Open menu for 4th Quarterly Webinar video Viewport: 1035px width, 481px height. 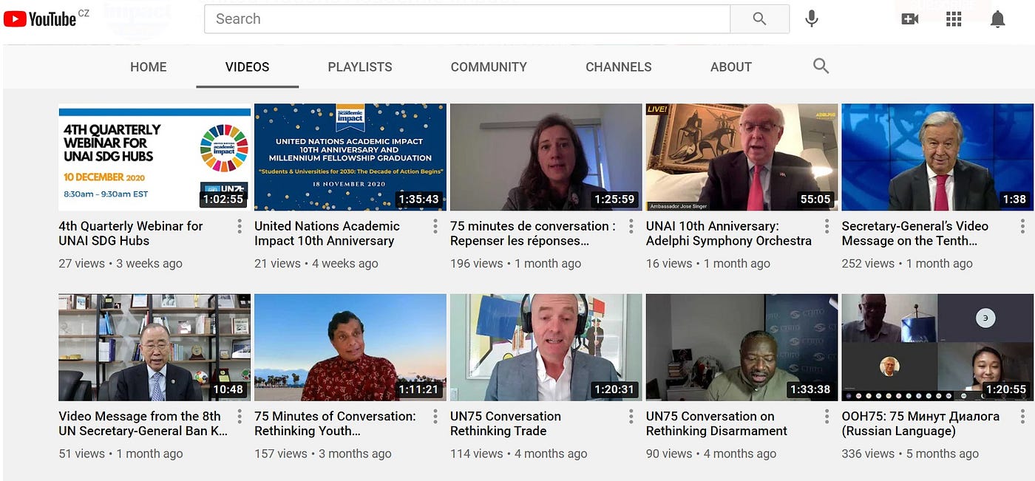[x=240, y=226]
